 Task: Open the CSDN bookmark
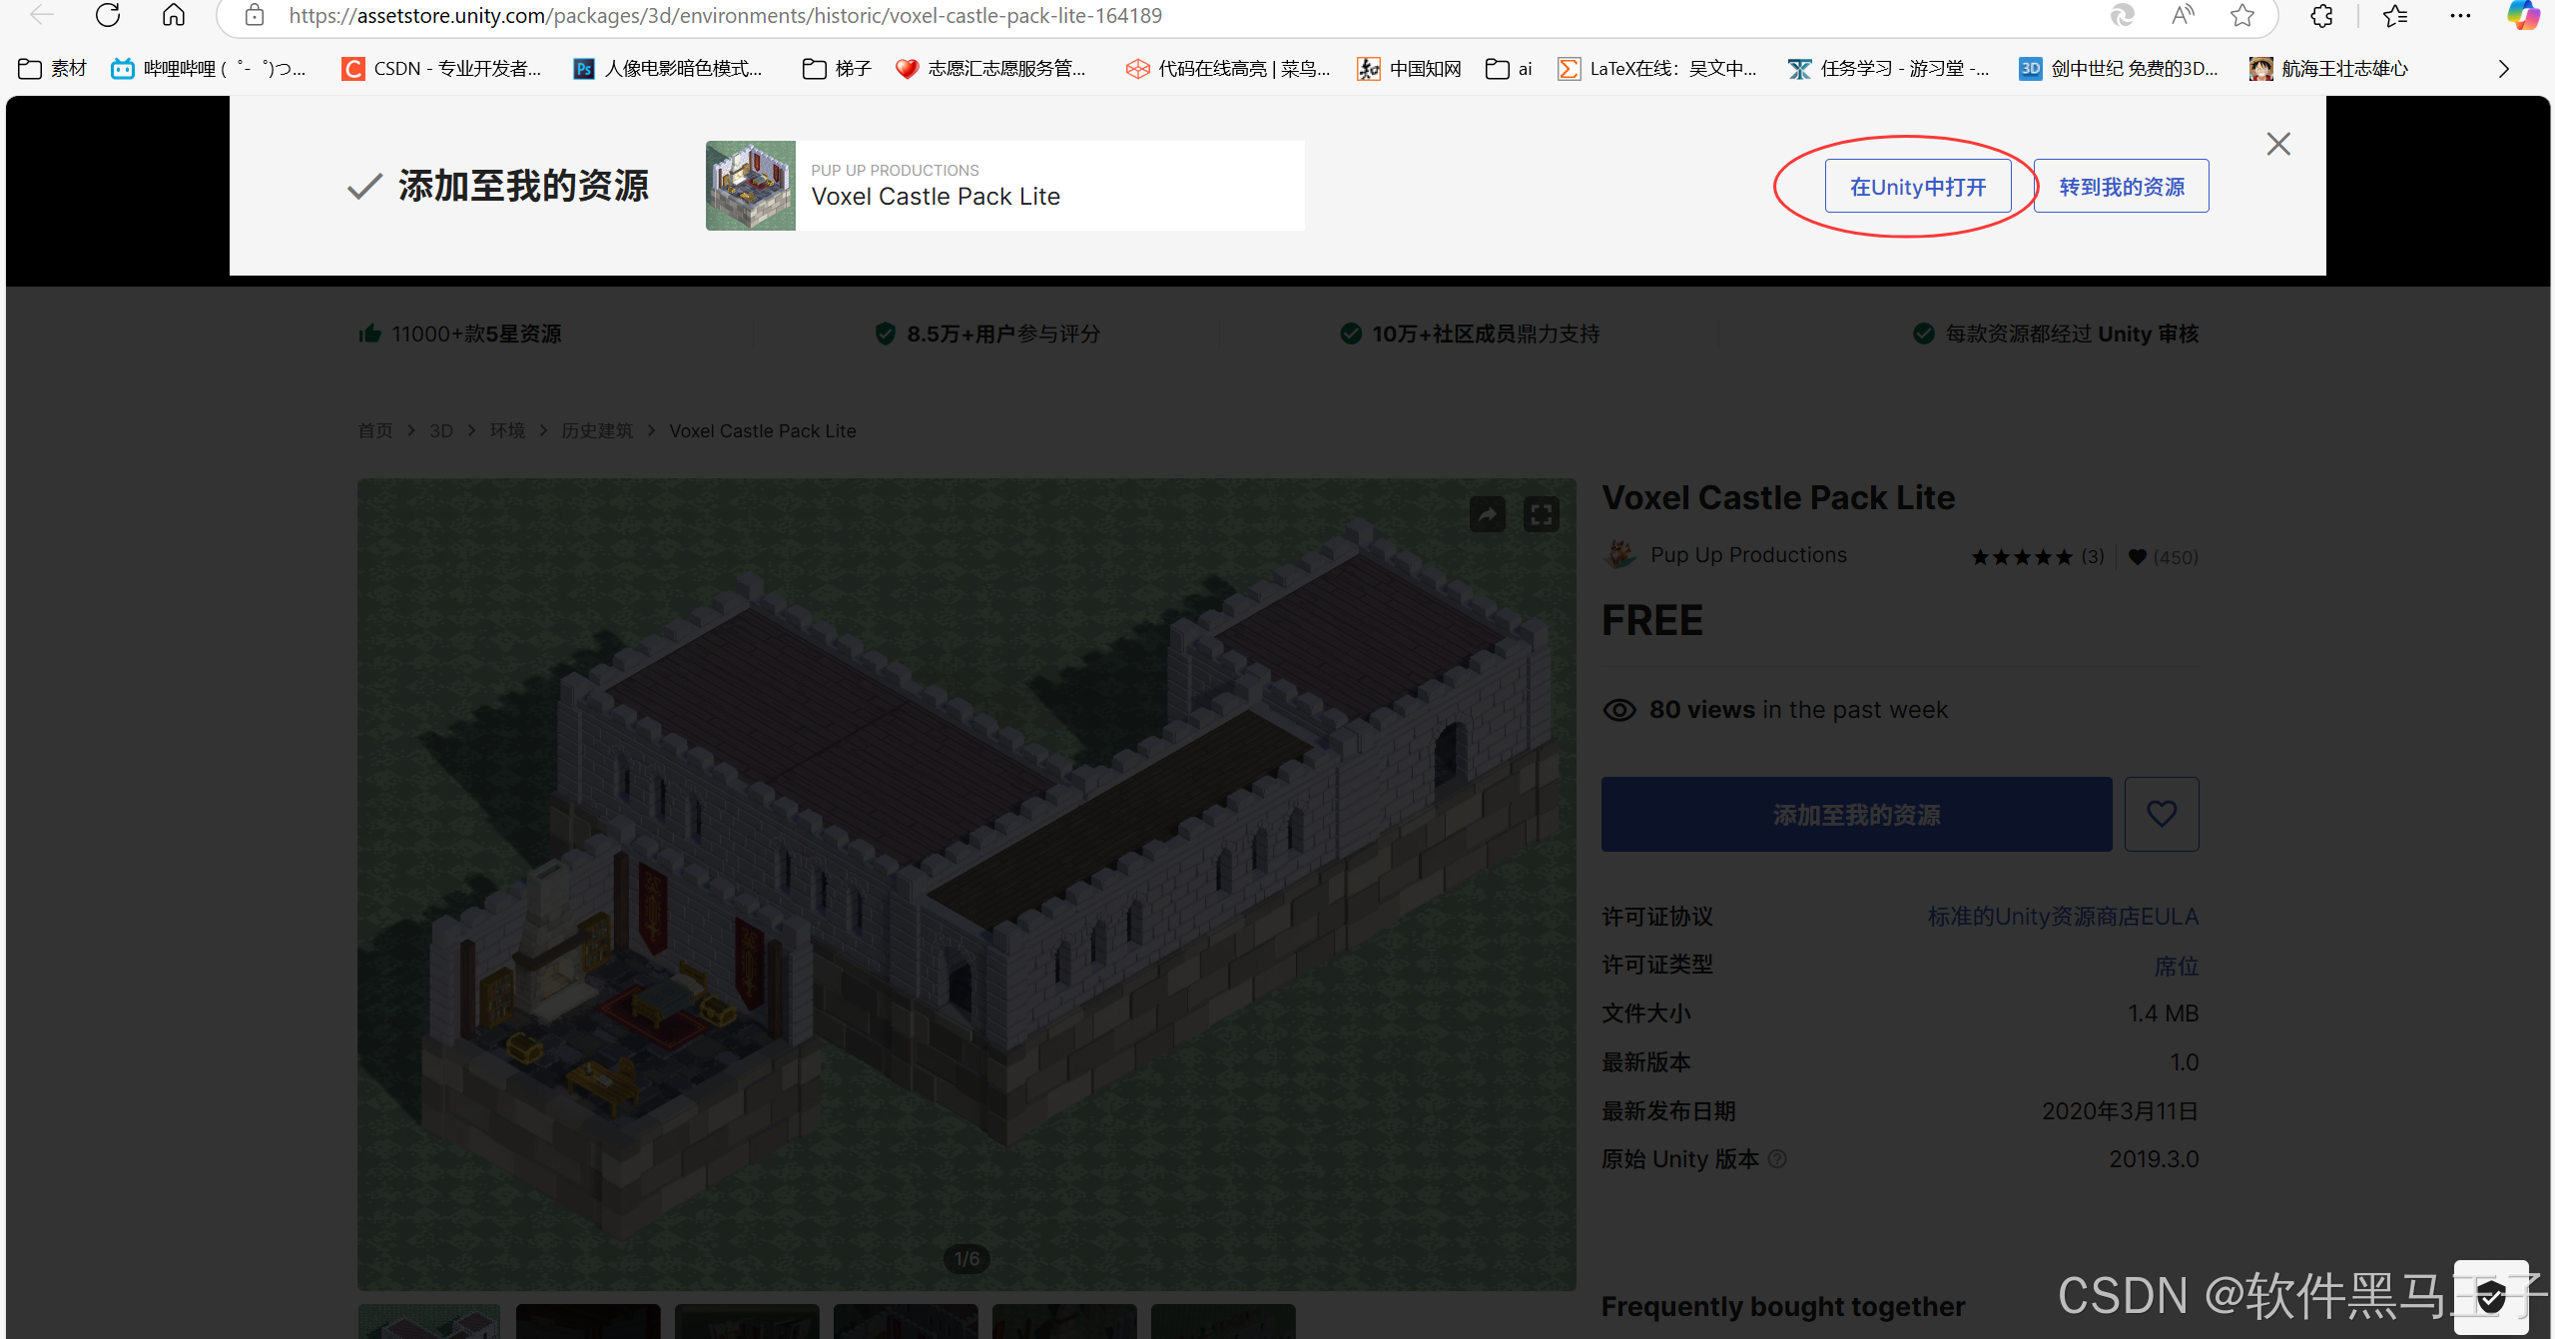(441, 69)
